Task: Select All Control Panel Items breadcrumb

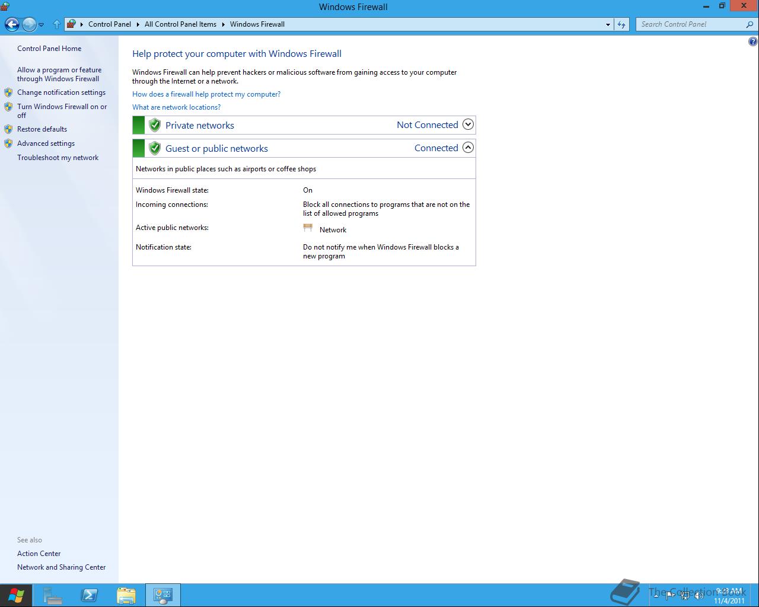Action: 180,24
